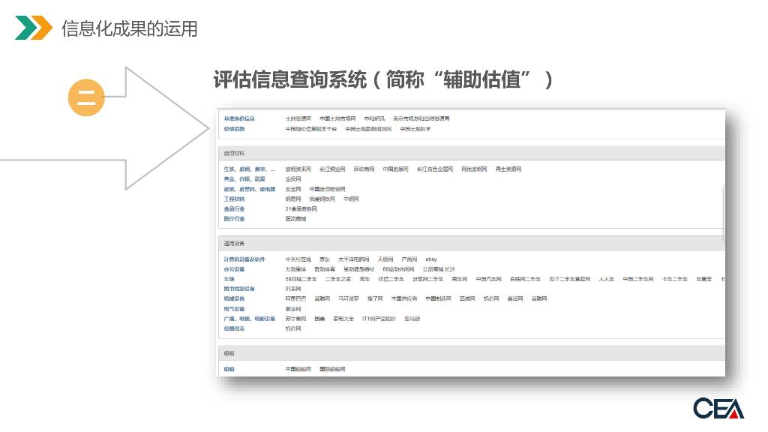Open the 亚马逊 link

(412, 318)
